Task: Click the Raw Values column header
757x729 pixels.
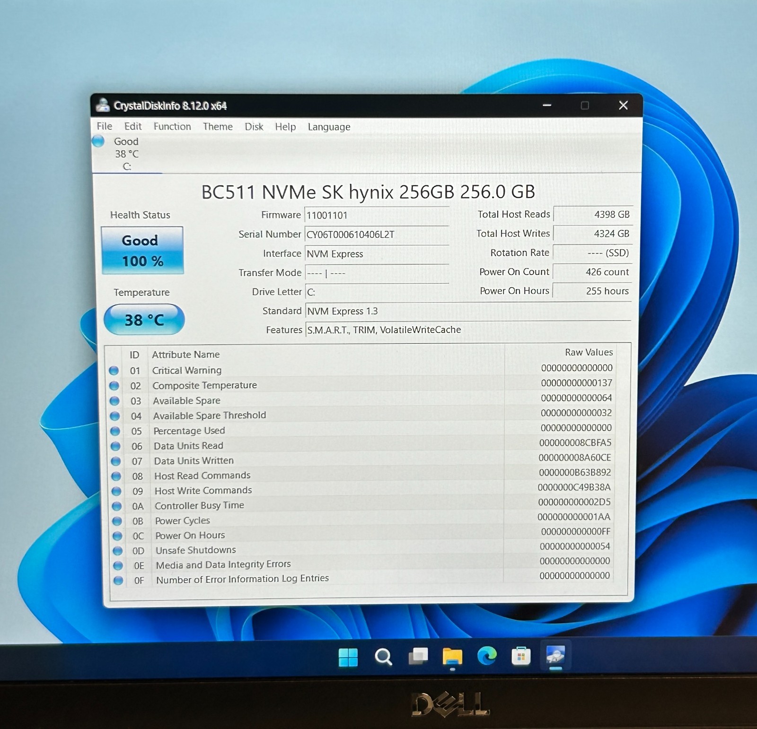Action: [x=589, y=352]
